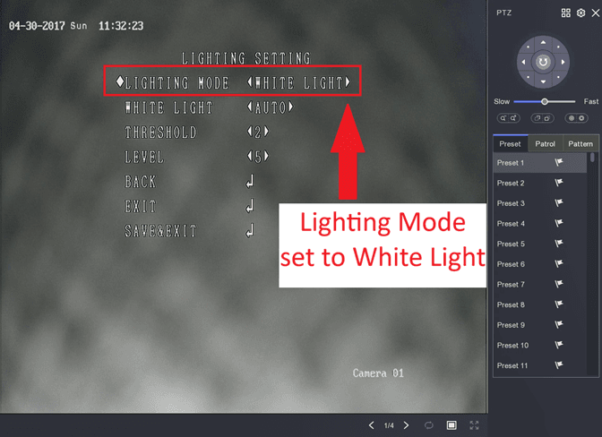This screenshot has width=602, height=437.
Task: Toggle auto-switch cycle icon in bottom bar
Action: [429, 425]
